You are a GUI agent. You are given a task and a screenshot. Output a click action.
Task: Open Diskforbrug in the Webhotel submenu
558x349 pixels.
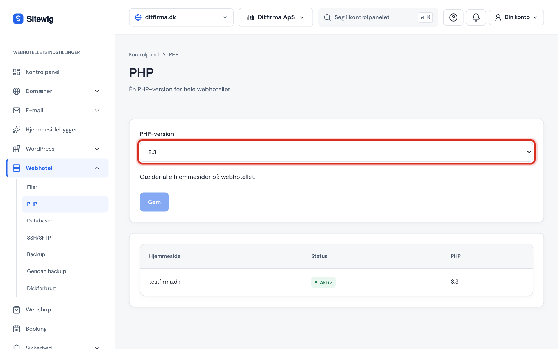coord(65,288)
